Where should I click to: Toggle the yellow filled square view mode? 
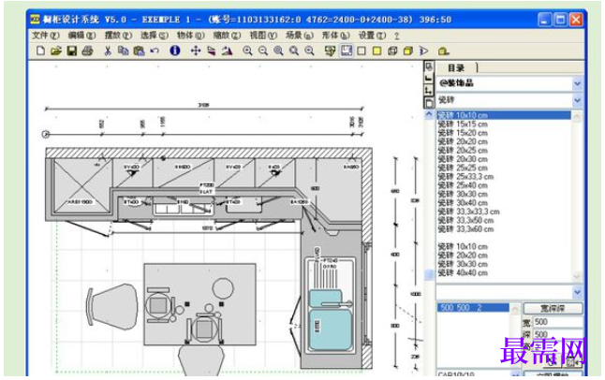pos(377,51)
